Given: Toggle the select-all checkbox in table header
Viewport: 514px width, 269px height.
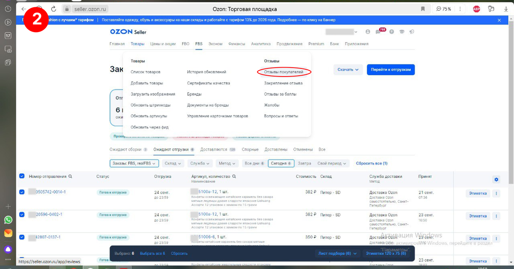Looking at the screenshot, I should [22, 176].
